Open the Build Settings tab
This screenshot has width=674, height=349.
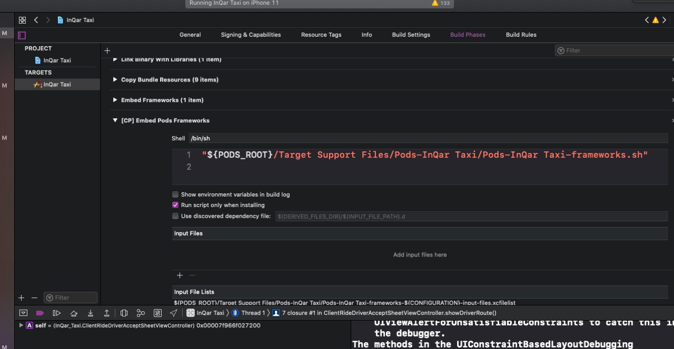411,35
